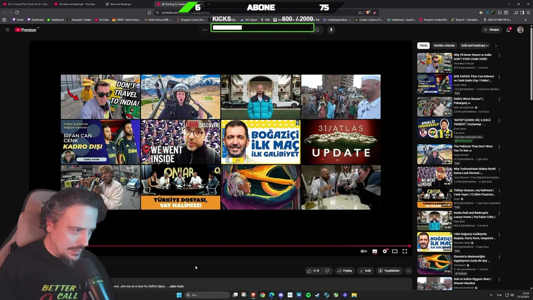Switch to theater mode view

pos(395,251)
